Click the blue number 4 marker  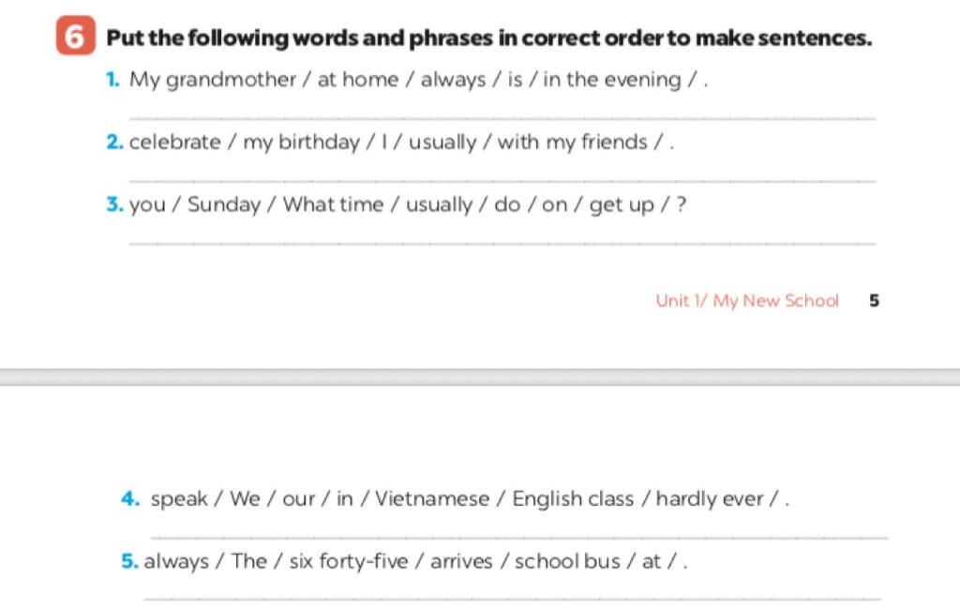click(x=130, y=499)
